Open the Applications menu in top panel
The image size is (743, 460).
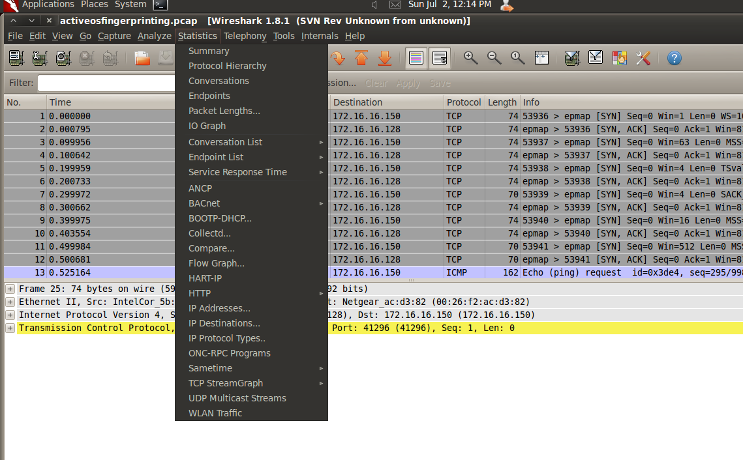48,5
